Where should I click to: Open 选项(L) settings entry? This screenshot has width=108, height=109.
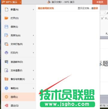click(x=19, y=97)
